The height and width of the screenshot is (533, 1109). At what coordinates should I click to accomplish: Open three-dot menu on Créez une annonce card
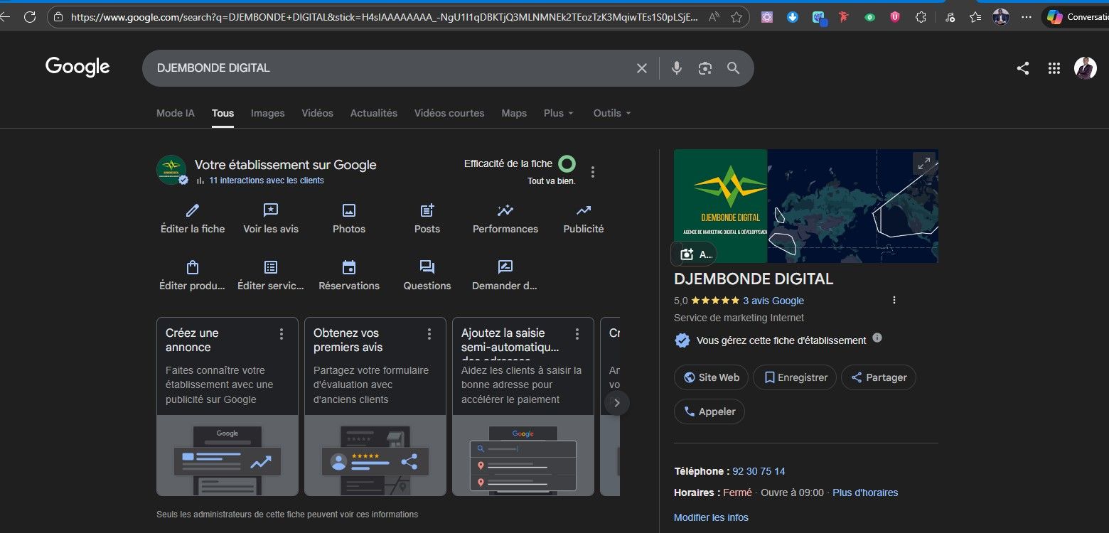coord(282,334)
